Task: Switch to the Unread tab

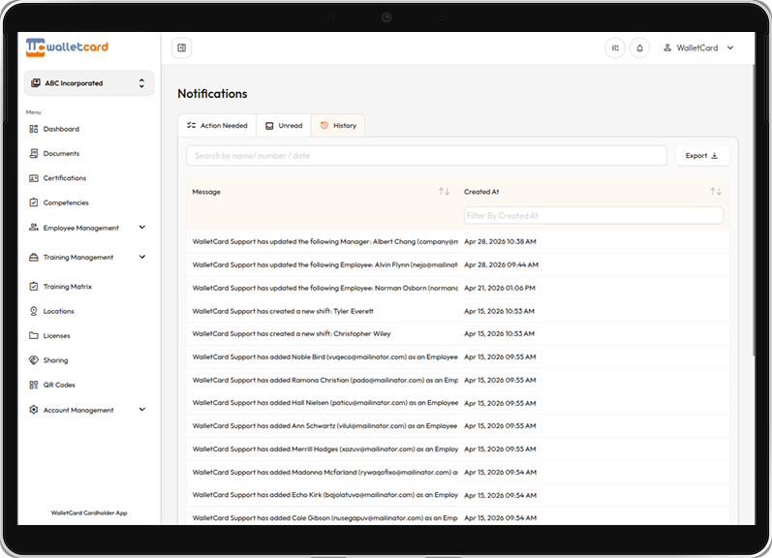Action: pyautogui.click(x=284, y=126)
